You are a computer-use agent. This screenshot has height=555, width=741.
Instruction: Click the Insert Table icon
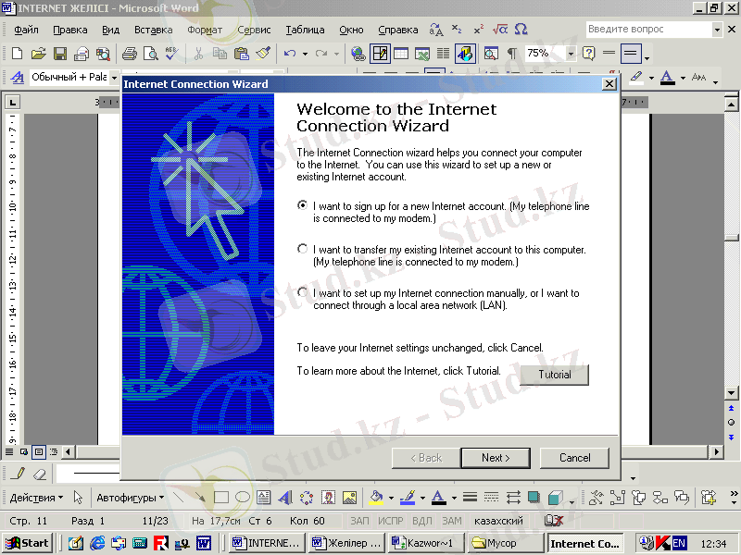(x=401, y=54)
